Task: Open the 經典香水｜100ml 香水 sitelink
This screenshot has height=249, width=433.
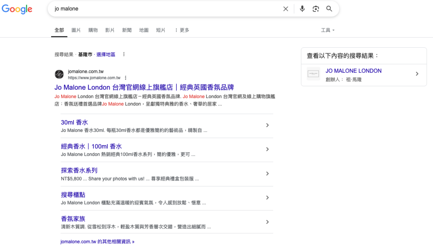Action: coord(91,146)
